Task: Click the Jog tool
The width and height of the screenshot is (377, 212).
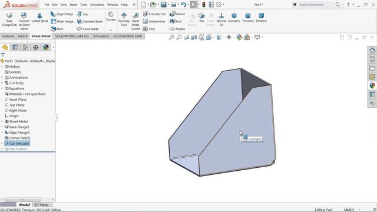Action: coord(82,14)
